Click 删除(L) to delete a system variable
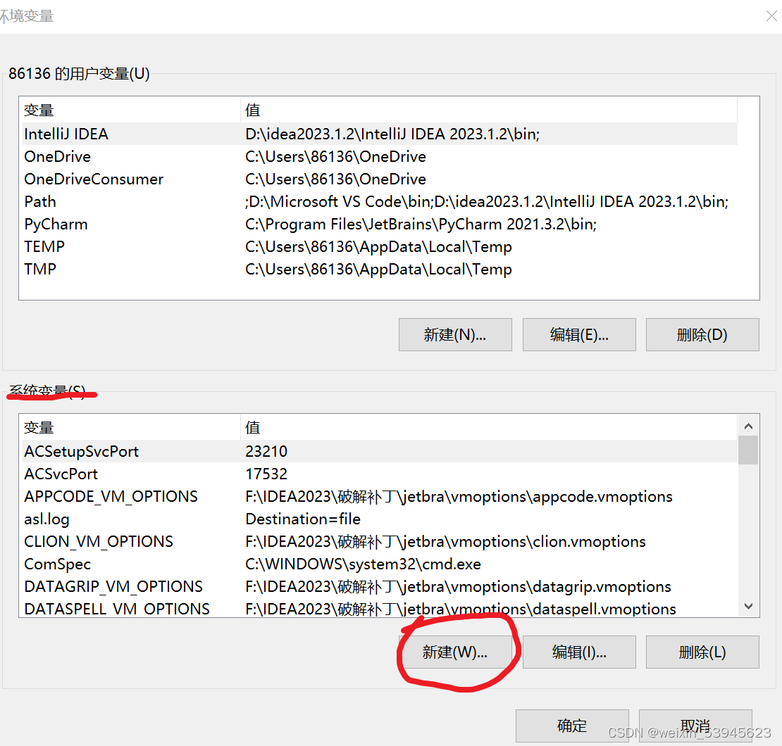Screen dimensions: 782x746 (x=702, y=652)
